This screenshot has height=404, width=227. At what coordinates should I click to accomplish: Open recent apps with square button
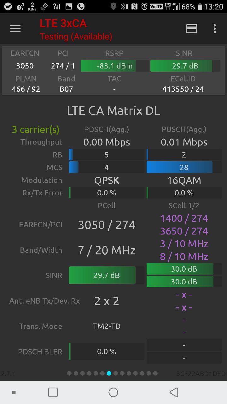click(53, 392)
